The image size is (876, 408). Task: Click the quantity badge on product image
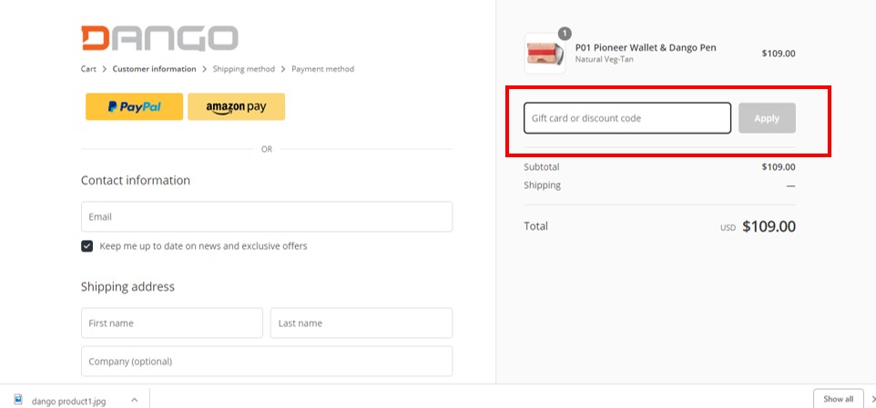coord(565,34)
